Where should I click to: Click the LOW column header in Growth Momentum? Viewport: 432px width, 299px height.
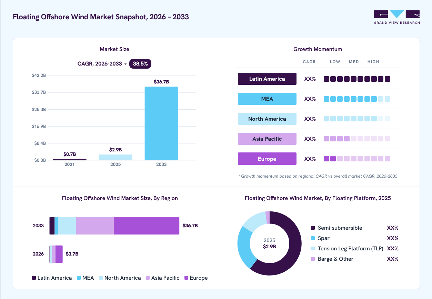(x=335, y=62)
